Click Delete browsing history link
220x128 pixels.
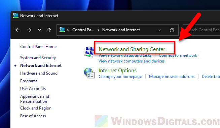[x=211, y=77]
